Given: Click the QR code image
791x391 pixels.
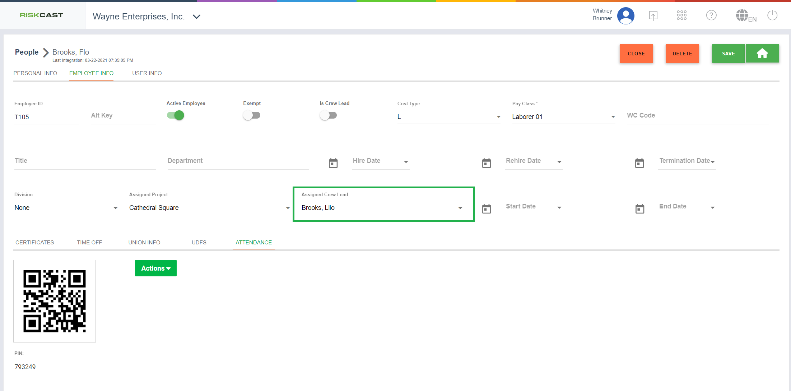Looking at the screenshot, I should pyautogui.click(x=55, y=301).
